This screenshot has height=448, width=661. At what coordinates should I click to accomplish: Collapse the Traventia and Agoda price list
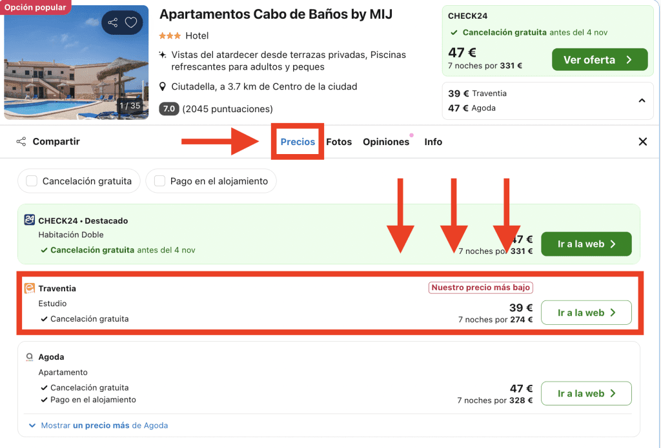pos(642,101)
